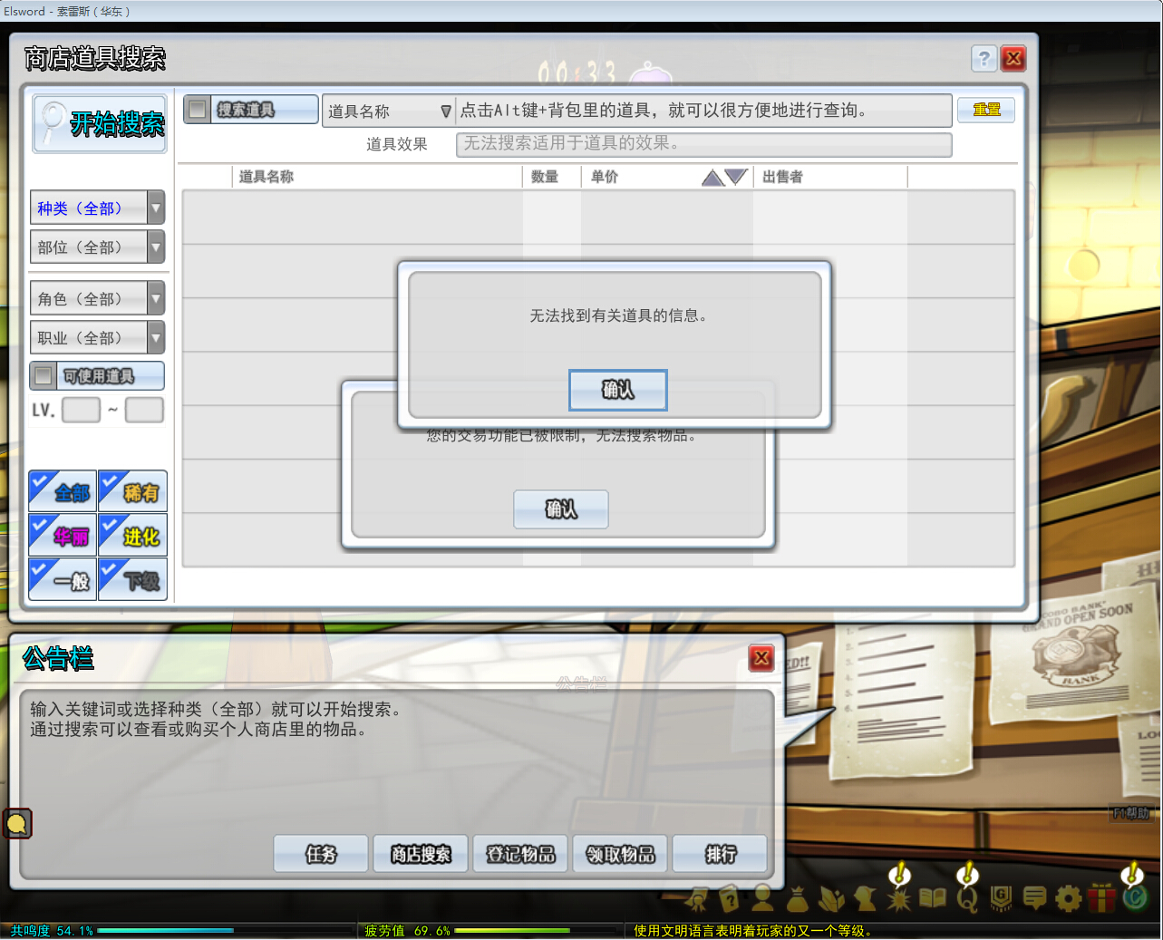The width and height of the screenshot is (1163, 940).
Task: Click the 商店搜索 tab in 公告栏
Action: (421, 854)
